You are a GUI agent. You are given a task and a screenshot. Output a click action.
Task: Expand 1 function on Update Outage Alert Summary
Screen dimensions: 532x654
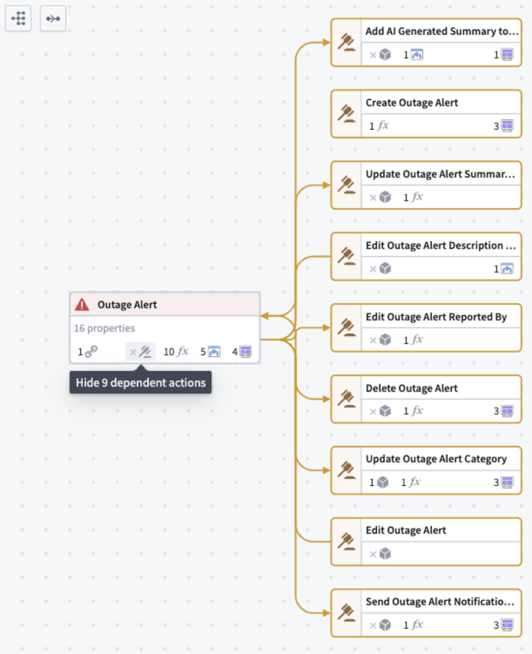pos(413,197)
